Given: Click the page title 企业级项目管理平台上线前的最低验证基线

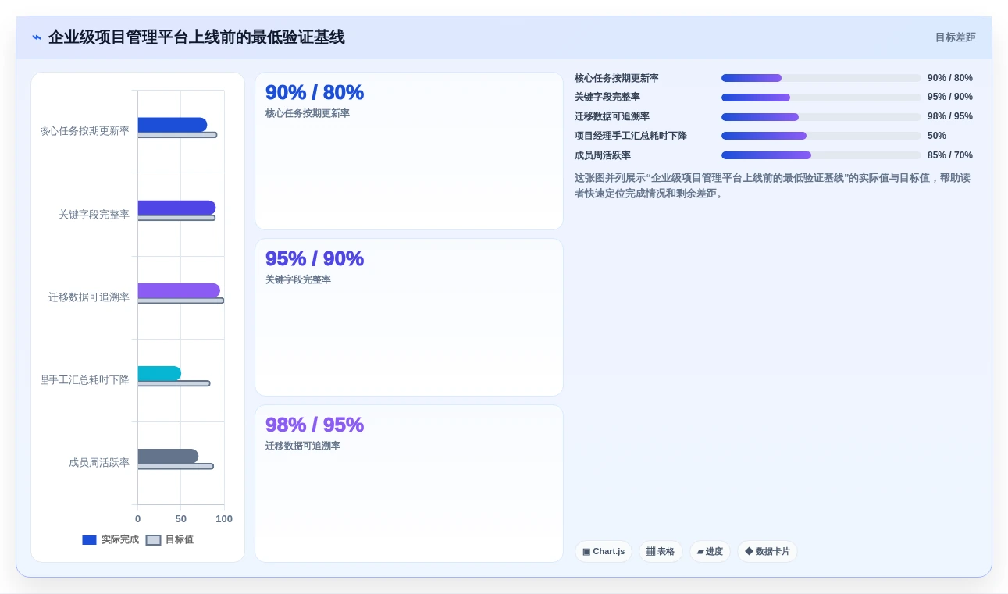Looking at the screenshot, I should [196, 37].
